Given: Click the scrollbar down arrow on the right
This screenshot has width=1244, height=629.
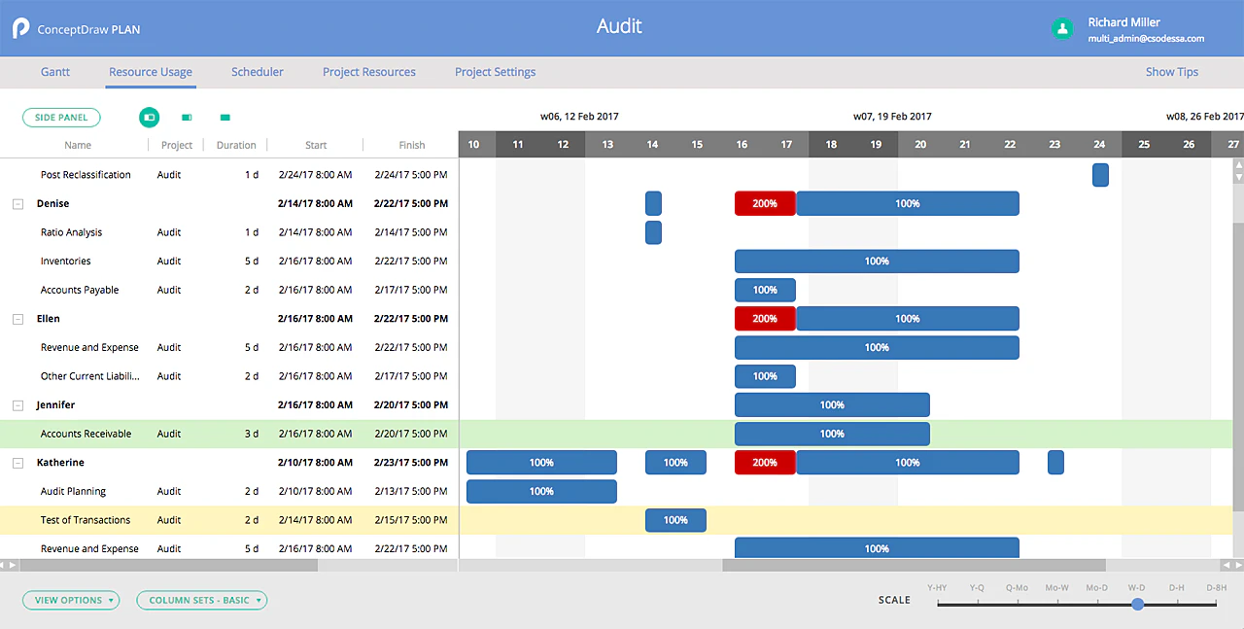Looking at the screenshot, I should [x=1236, y=175].
